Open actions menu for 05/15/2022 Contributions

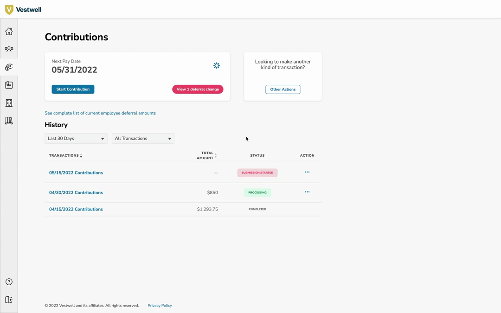click(x=307, y=172)
